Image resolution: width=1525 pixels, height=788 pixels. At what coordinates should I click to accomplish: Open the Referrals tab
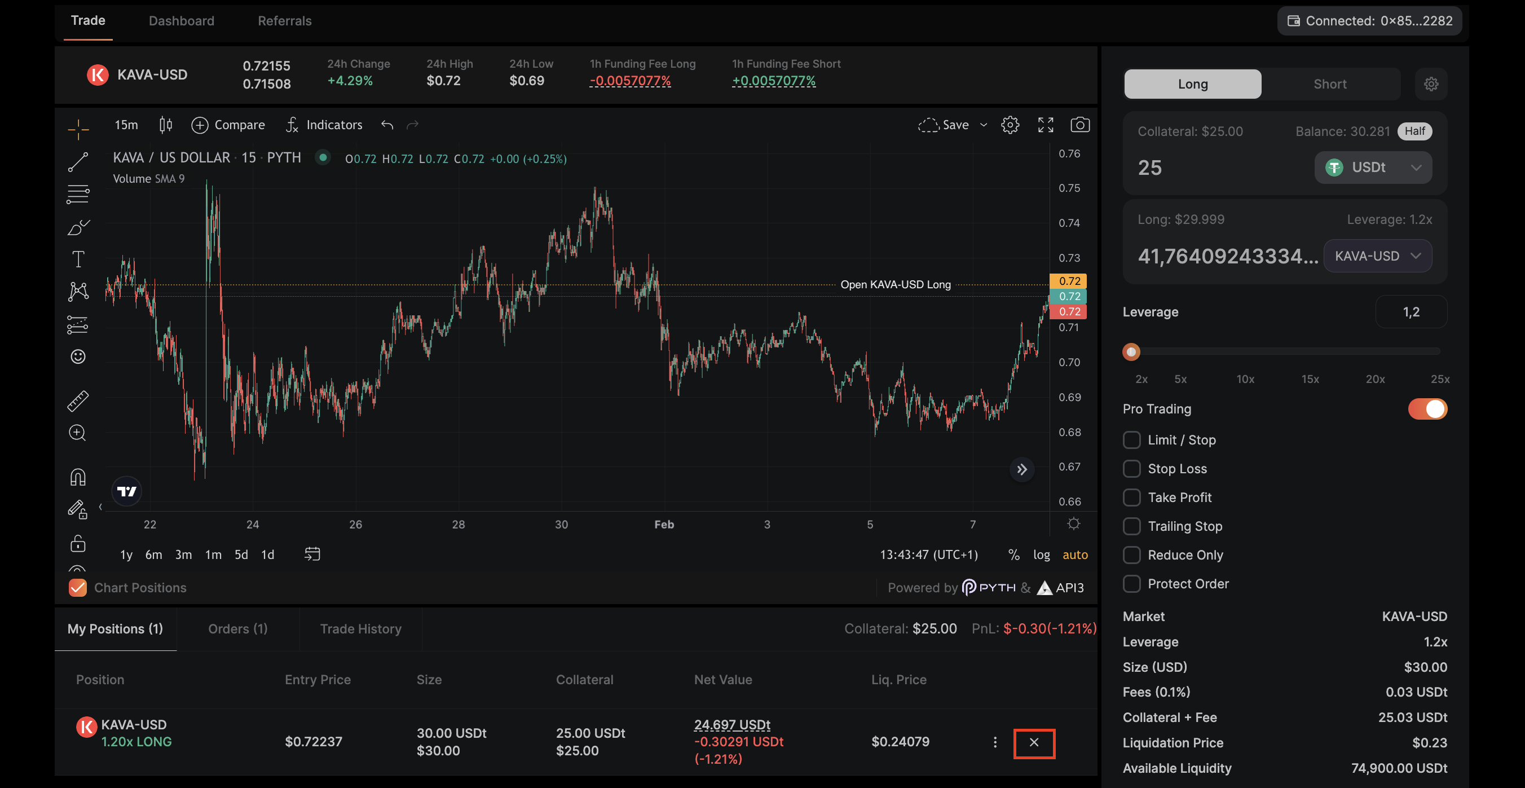click(284, 21)
